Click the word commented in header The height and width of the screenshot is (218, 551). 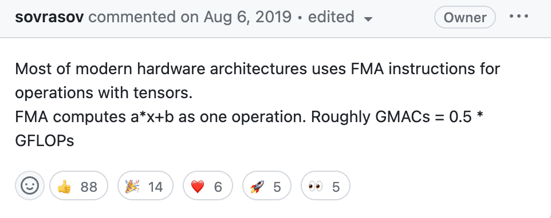132,17
